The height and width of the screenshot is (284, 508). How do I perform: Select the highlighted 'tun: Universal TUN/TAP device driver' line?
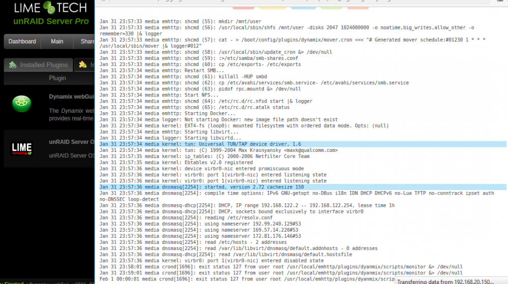[303, 144]
